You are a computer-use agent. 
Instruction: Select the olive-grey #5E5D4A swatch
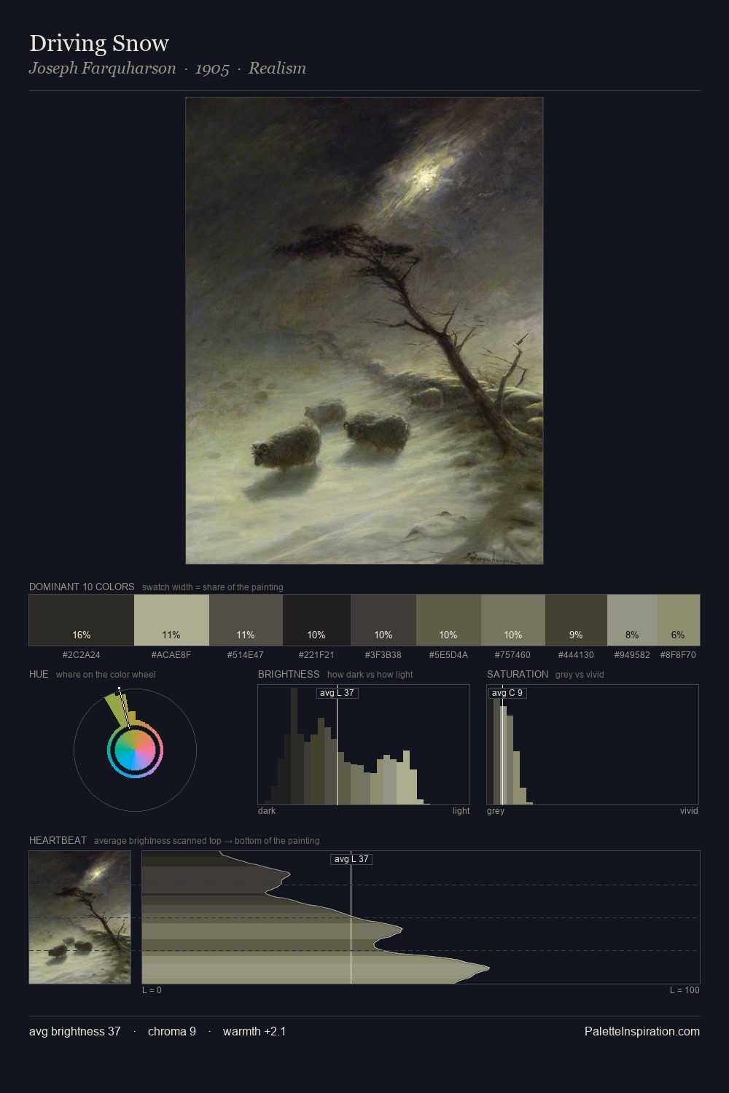click(x=448, y=620)
